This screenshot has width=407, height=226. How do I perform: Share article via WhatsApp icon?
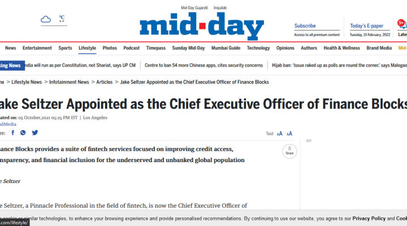coord(23,133)
